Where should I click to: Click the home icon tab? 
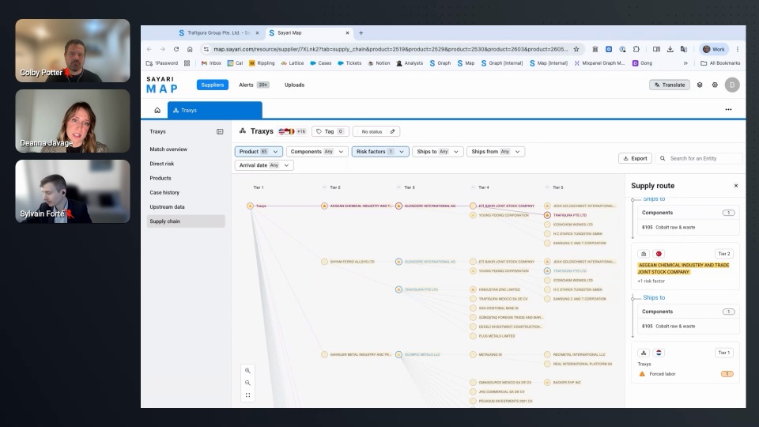click(x=157, y=111)
